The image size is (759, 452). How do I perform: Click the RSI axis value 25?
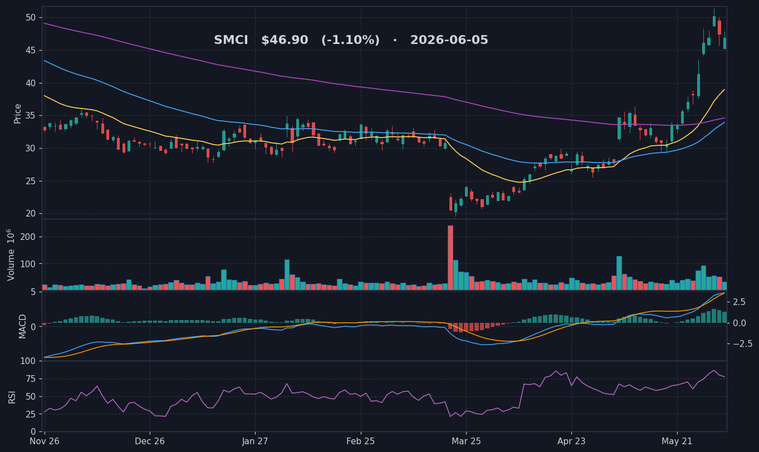(31, 414)
